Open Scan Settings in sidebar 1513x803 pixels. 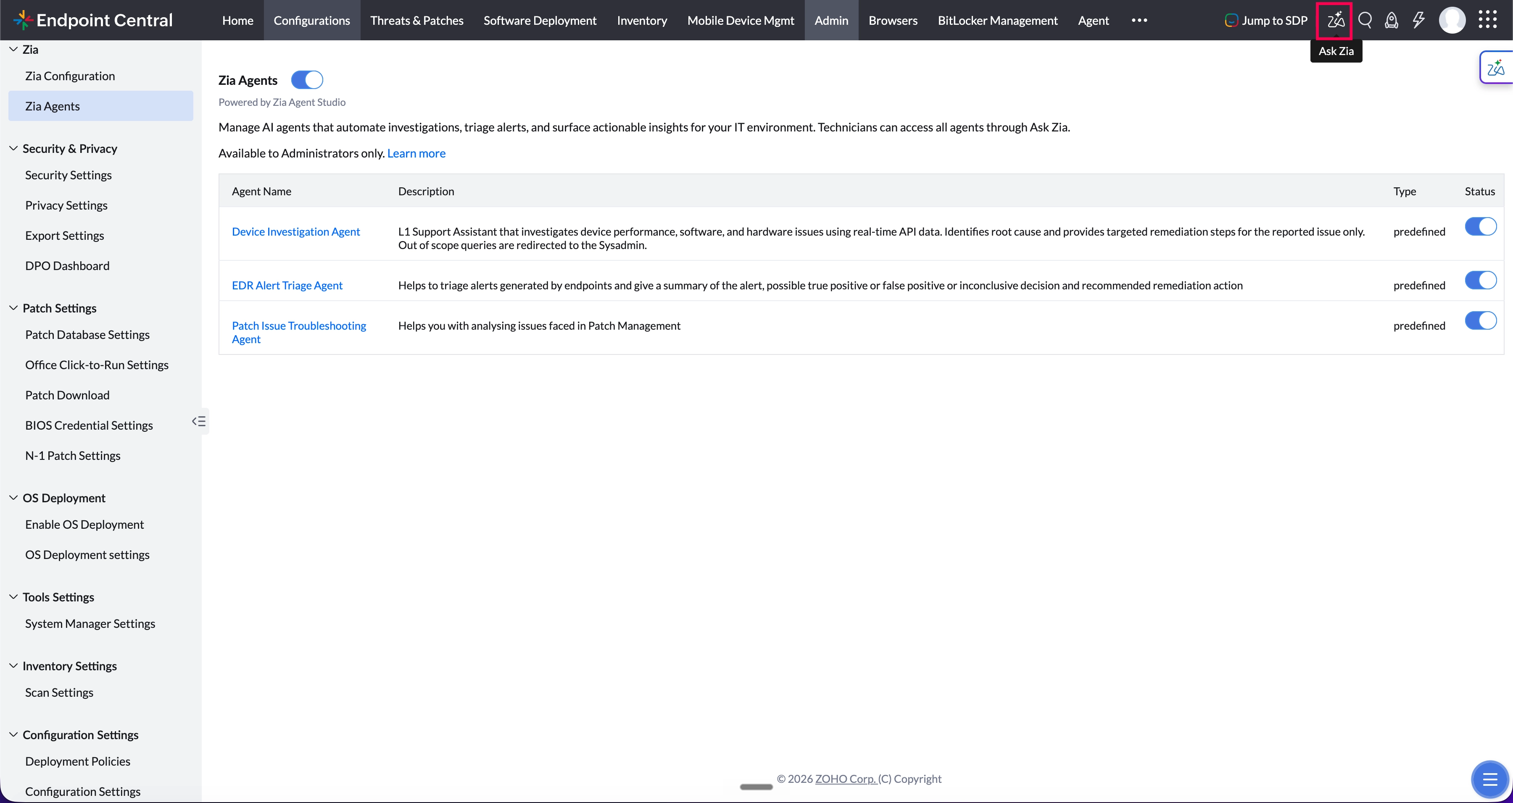100,693
